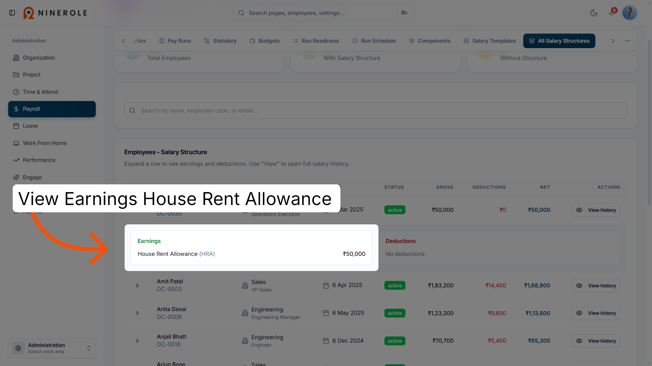Screen dimensions: 652x366
Task: Open user profile avatar
Action: pos(630,13)
